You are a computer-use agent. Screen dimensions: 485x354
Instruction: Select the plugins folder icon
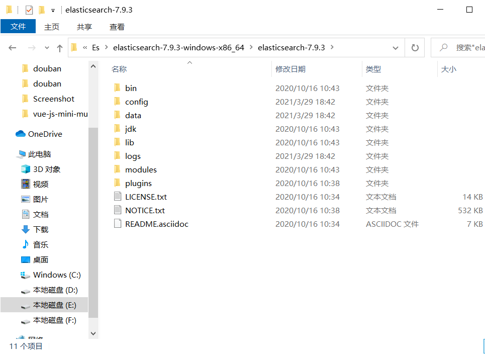117,183
